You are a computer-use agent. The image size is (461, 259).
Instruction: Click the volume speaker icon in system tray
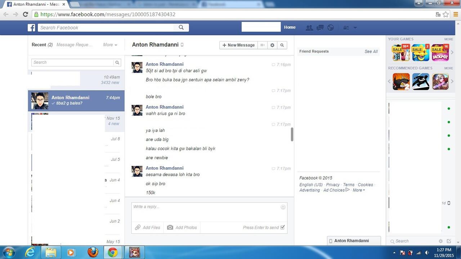pyautogui.click(x=427, y=253)
